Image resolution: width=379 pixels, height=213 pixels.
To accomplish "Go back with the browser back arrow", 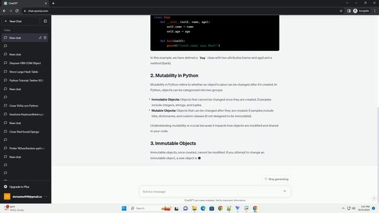I will [x=4, y=11].
